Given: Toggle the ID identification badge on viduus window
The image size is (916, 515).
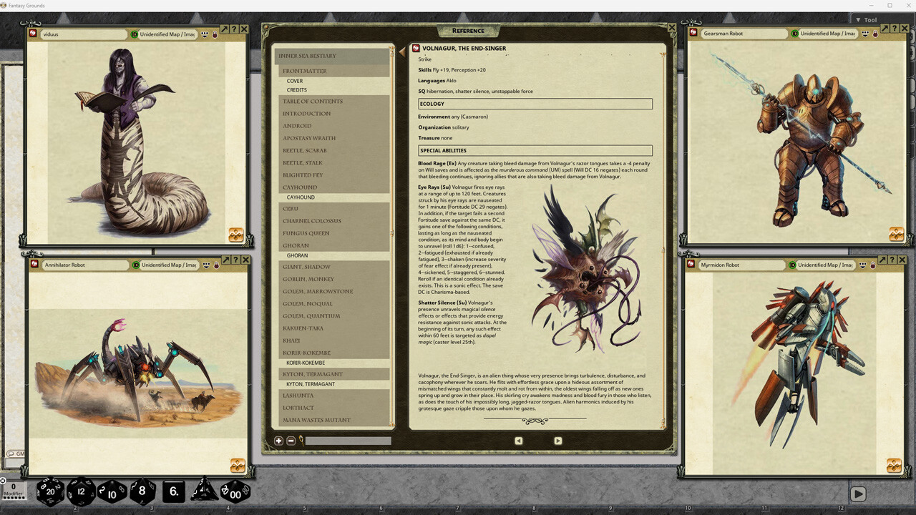Looking at the screenshot, I should [x=134, y=34].
